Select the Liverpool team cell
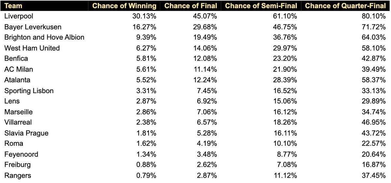The width and height of the screenshot is (391, 183). pos(19,16)
